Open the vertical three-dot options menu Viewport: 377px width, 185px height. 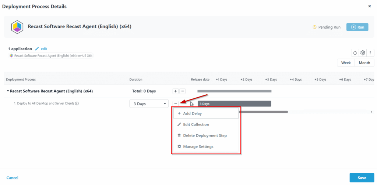(x=370, y=53)
